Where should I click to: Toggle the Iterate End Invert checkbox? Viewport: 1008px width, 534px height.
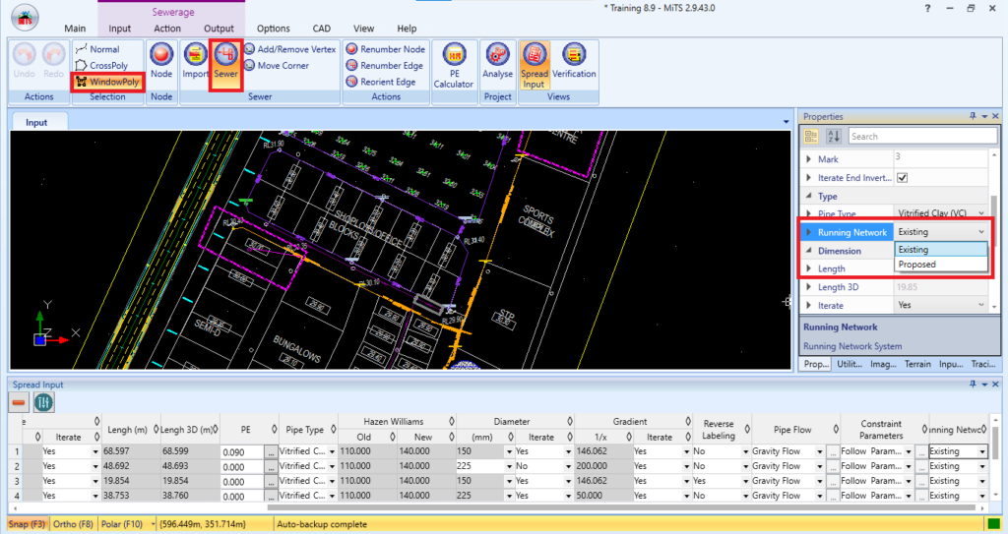point(903,178)
